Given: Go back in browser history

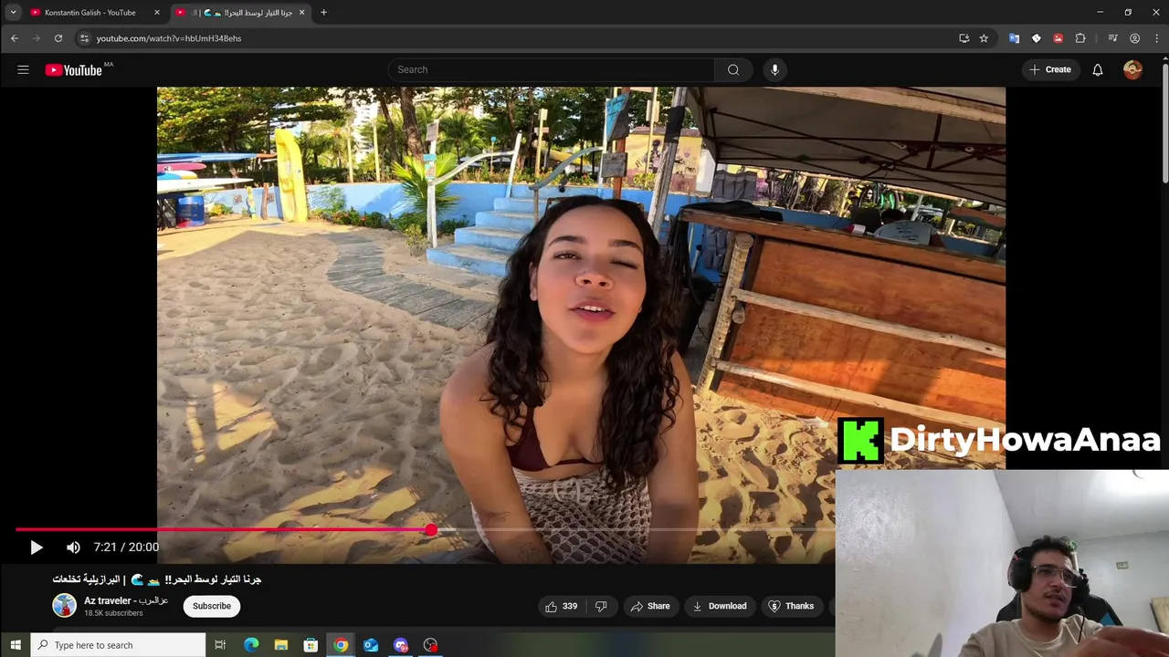Looking at the screenshot, I should click(15, 38).
